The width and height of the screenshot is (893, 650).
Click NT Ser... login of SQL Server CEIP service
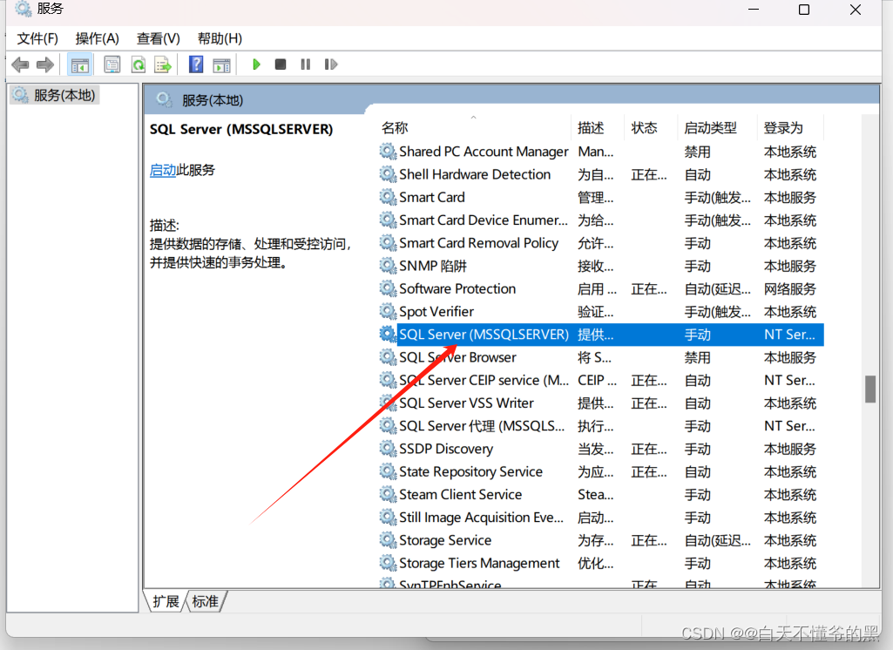click(x=789, y=381)
